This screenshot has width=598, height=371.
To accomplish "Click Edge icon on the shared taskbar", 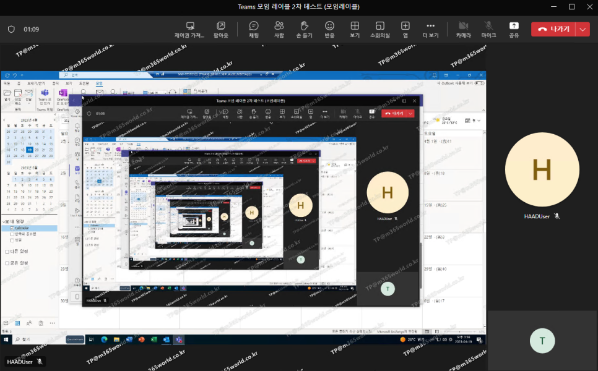I will [104, 339].
